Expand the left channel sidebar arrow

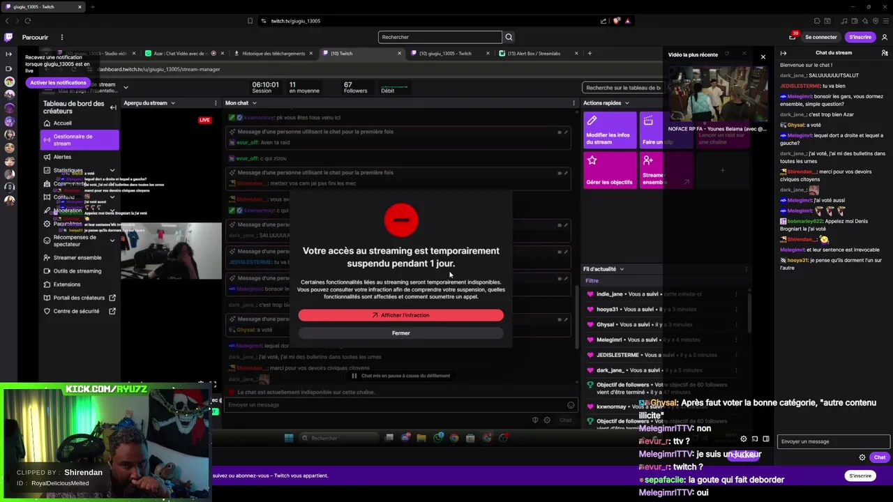tap(8, 54)
